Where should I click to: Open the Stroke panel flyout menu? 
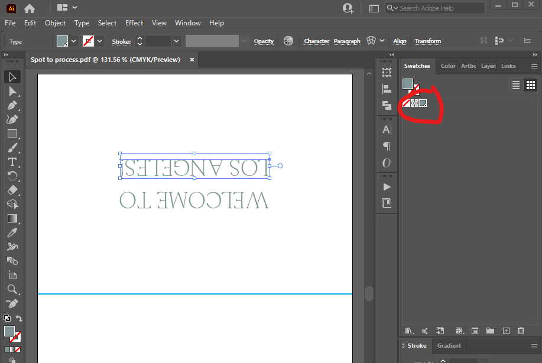pyautogui.click(x=534, y=346)
